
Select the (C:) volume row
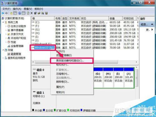(85, 22)
